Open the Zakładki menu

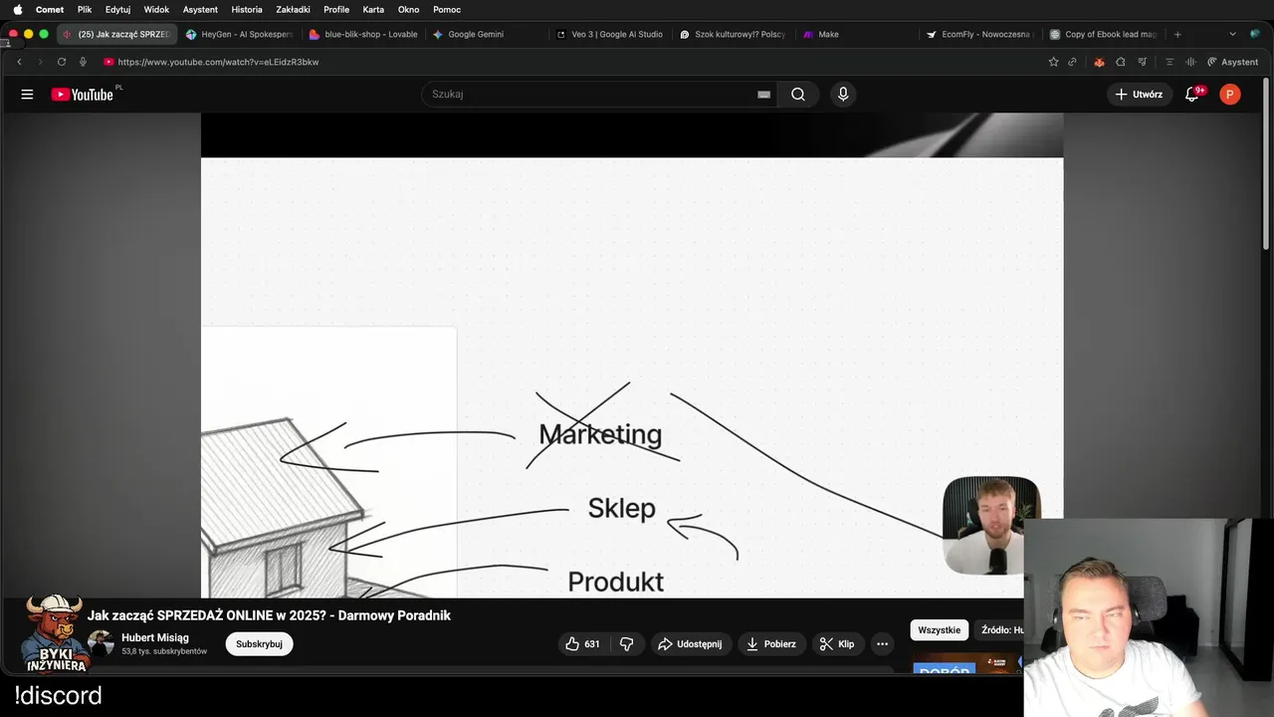click(x=293, y=9)
